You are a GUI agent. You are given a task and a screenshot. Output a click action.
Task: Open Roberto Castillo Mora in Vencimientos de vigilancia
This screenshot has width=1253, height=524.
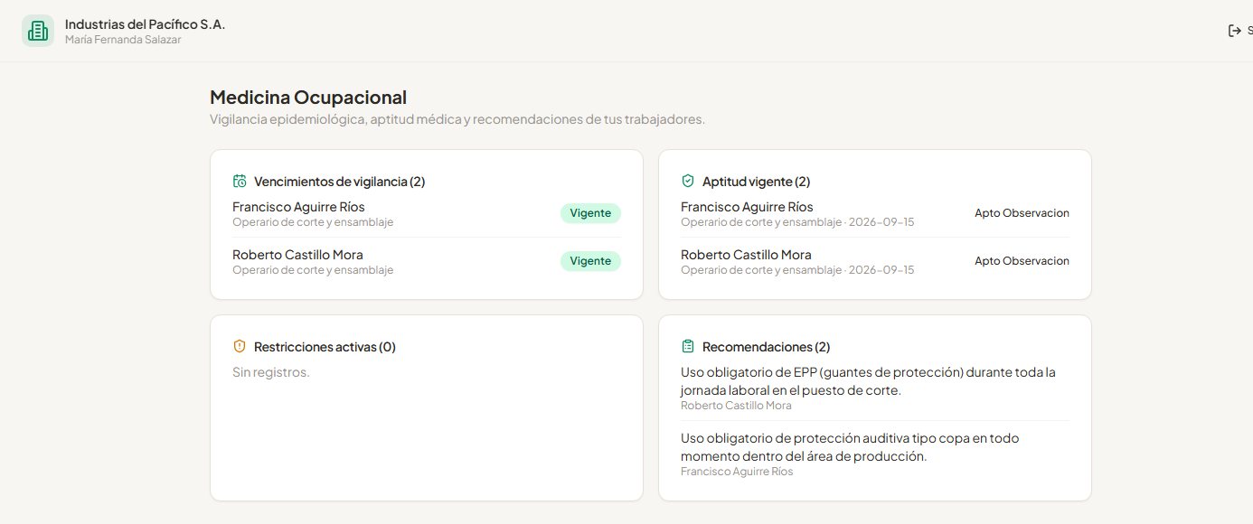point(297,255)
